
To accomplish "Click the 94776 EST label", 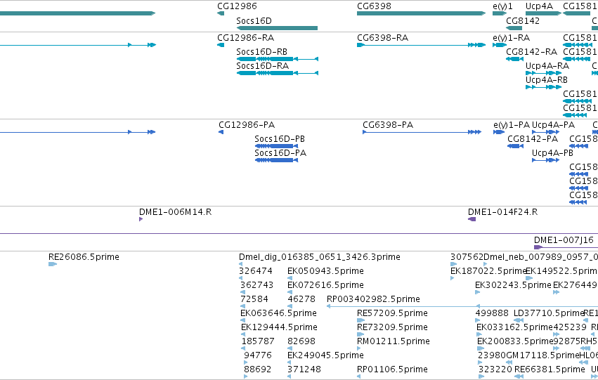I will click(x=258, y=355).
